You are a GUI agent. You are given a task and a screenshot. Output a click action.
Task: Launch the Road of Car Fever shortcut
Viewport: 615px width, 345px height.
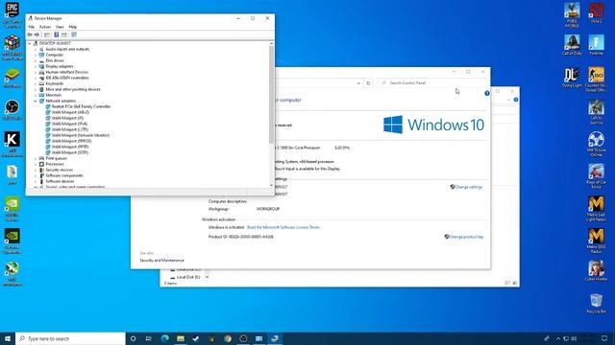[596, 176]
